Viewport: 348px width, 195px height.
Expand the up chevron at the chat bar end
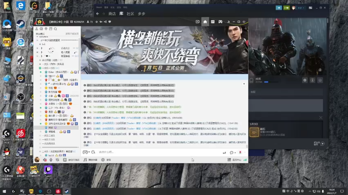tap(245, 153)
